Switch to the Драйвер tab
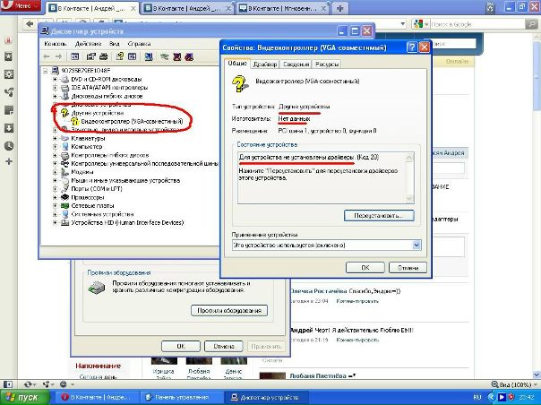The height and width of the screenshot is (405, 541). pyautogui.click(x=264, y=65)
